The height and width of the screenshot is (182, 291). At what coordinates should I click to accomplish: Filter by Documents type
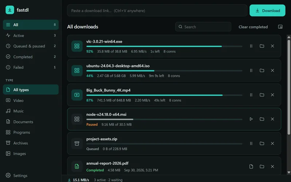pyautogui.click(x=31, y=122)
